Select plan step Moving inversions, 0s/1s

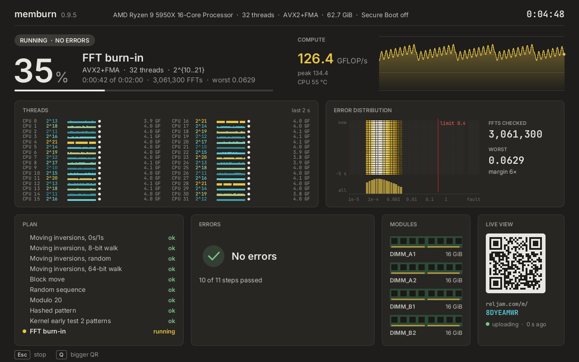[x=99, y=238]
